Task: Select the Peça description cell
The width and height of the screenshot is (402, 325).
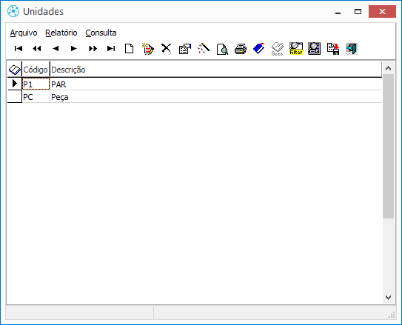Action: tap(215, 97)
